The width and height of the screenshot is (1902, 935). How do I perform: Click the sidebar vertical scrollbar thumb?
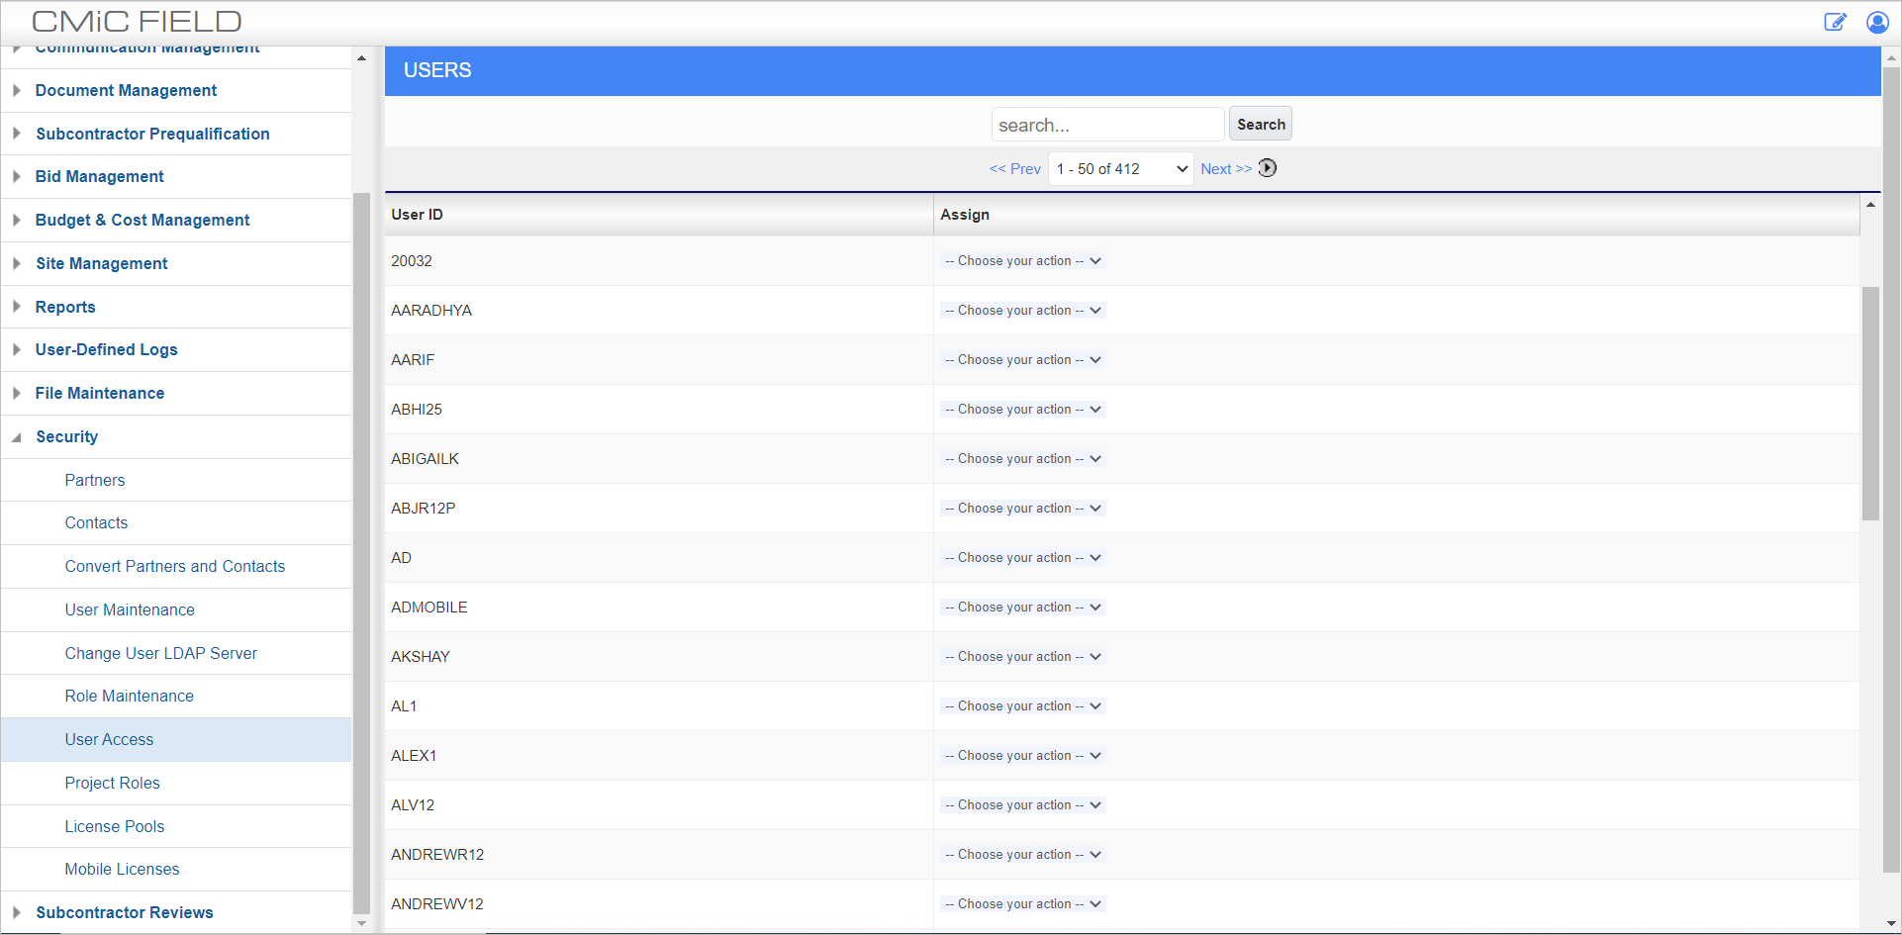coord(361,552)
